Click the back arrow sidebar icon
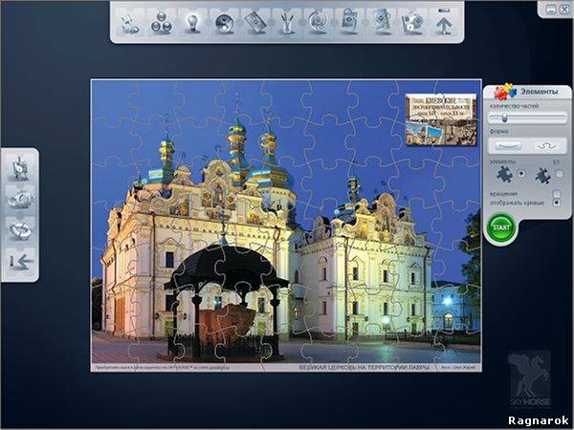Viewport: 574px width, 430px height. pyautogui.click(x=20, y=262)
